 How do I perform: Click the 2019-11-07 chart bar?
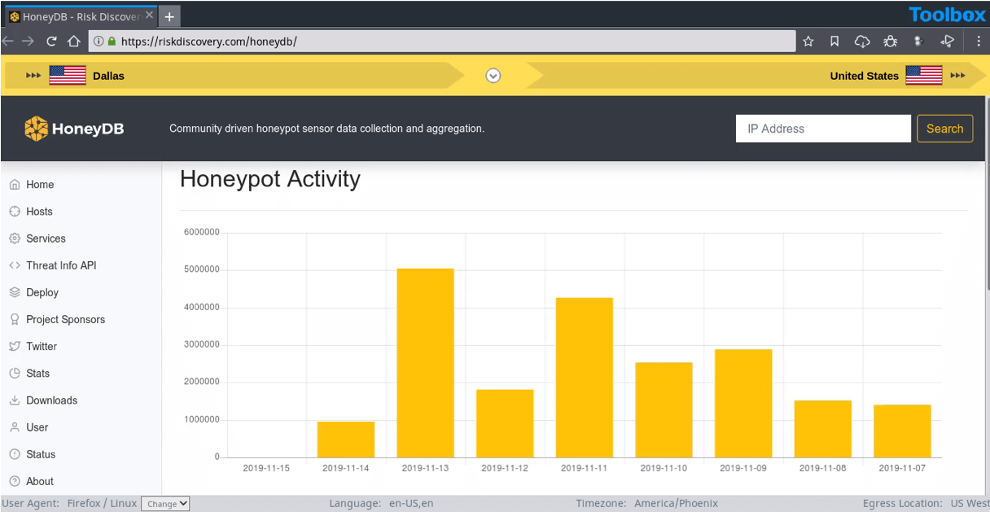pyautogui.click(x=902, y=431)
